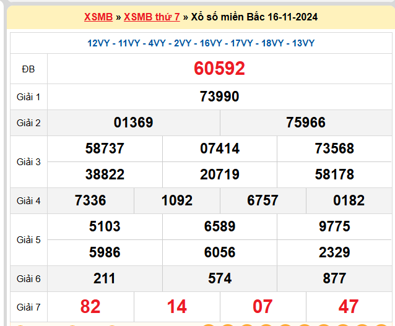Image resolution: width=395 pixels, height=326 pixels.
Task: Select Giải 3 number 58178
Action: coord(334,174)
